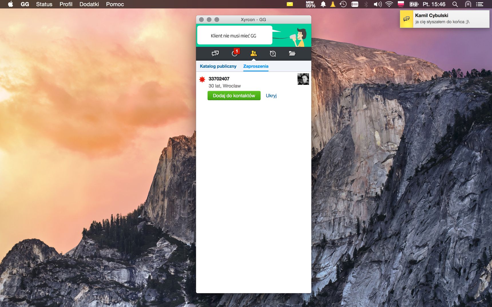Viewport: 492px width, 307px height.
Task: Open the Status menu
Action: tap(44, 4)
